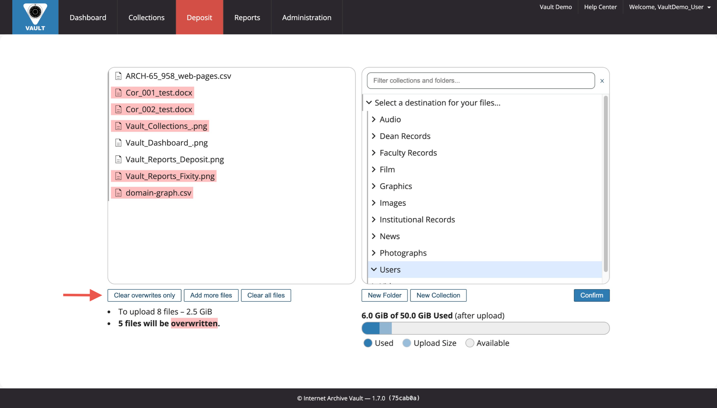Viewport: 717px width, 408px height.
Task: Create a New Collection
Action: [438, 295]
